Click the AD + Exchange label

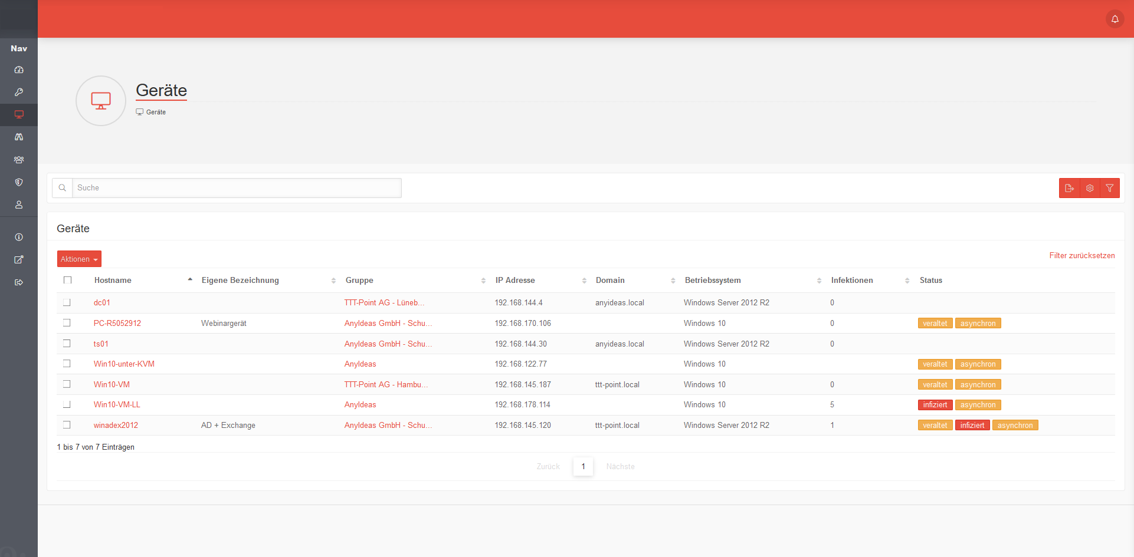coord(228,425)
